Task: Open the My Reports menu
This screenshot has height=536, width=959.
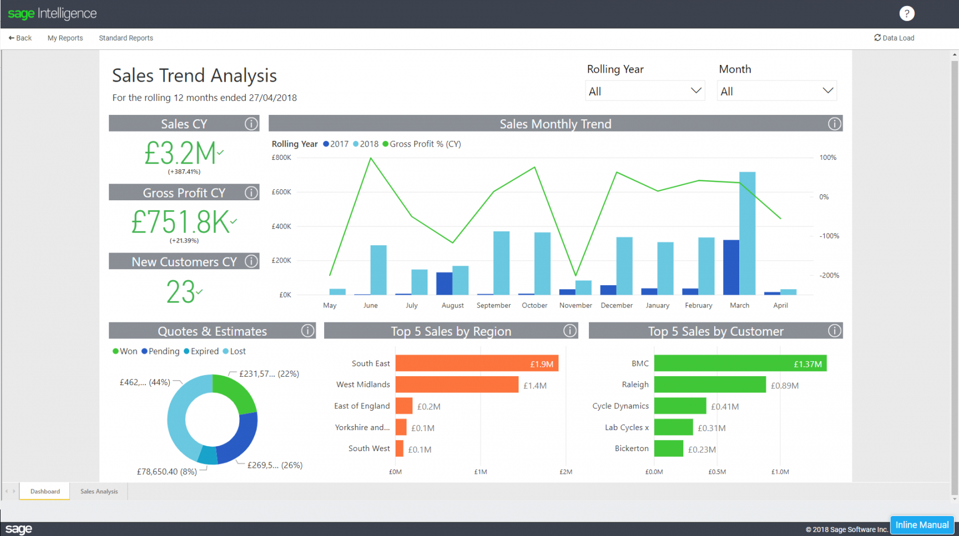Action: click(x=65, y=38)
